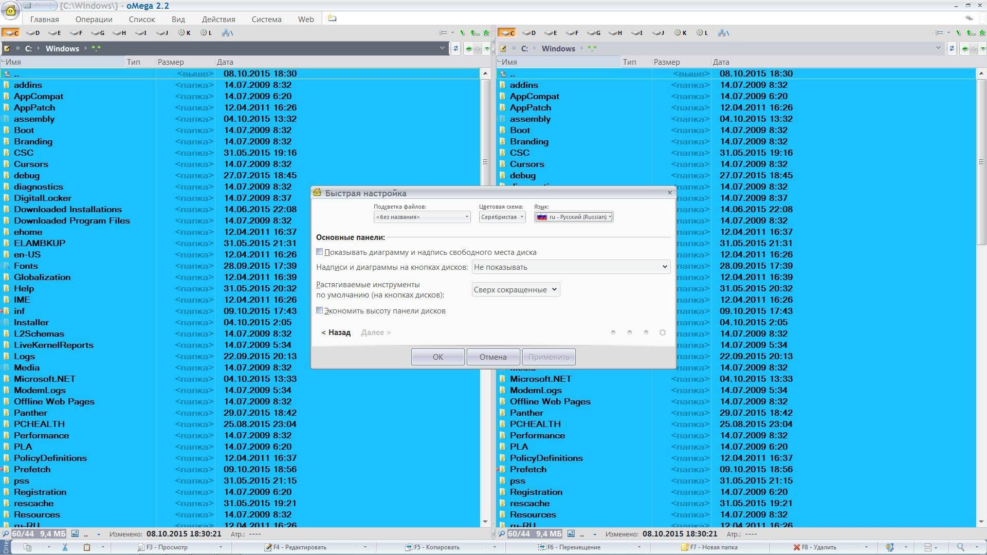Click scissors cut icon in bottom toolbar
The height and width of the screenshot is (555, 987).
pos(65,547)
